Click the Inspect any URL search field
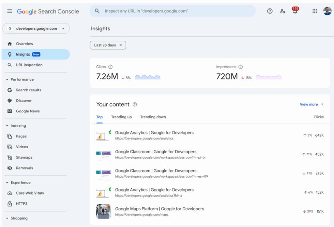The width and height of the screenshot is (334, 227). click(x=173, y=11)
